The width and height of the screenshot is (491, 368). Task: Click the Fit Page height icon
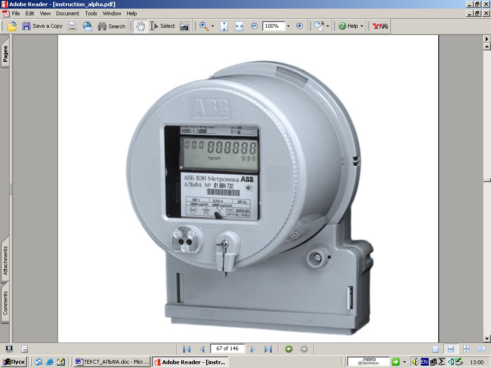(x=224, y=26)
